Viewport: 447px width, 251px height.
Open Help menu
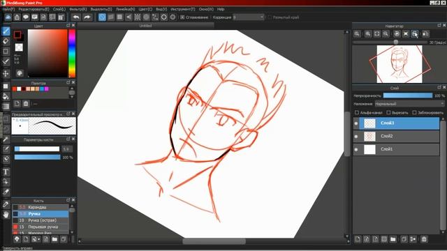(x=221, y=9)
